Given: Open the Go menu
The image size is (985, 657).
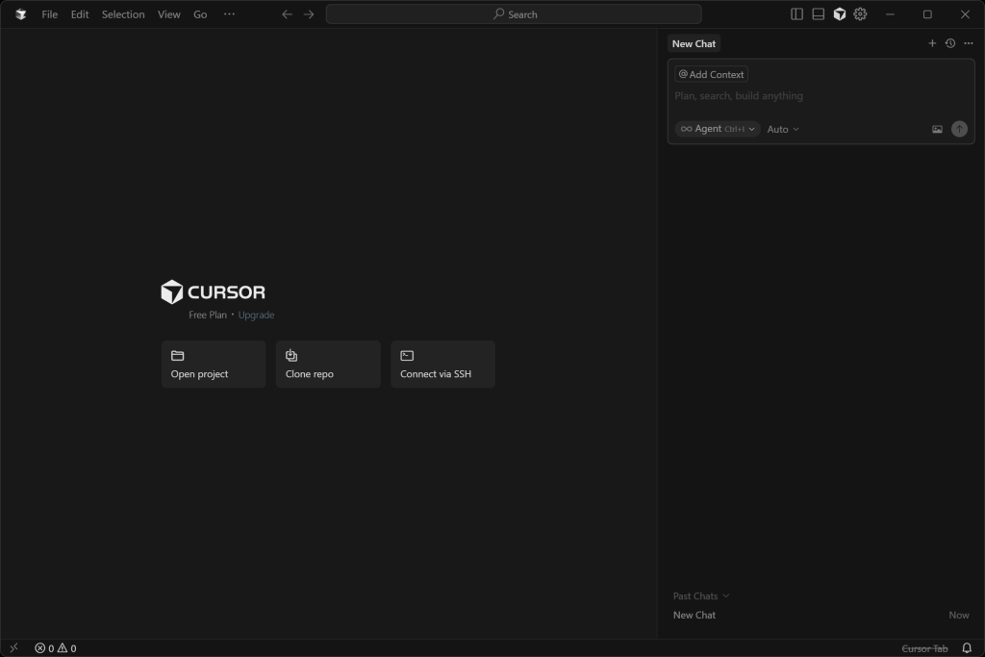Looking at the screenshot, I should coord(199,13).
